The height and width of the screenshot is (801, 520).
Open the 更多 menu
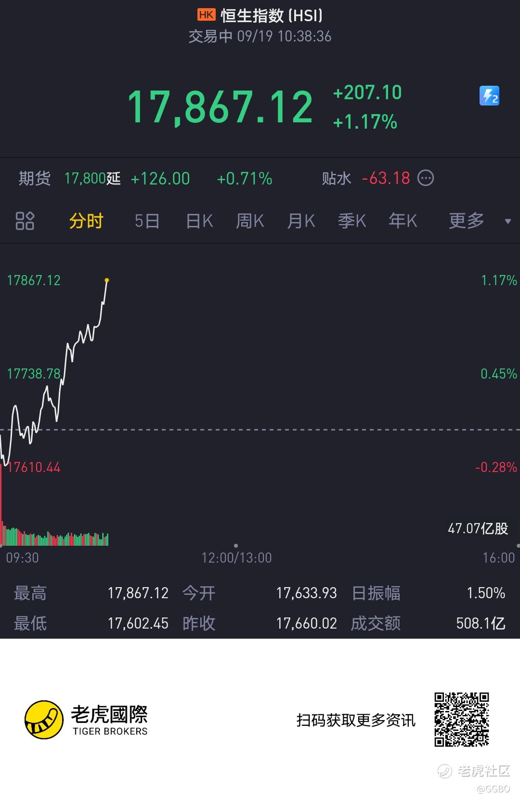tap(466, 221)
